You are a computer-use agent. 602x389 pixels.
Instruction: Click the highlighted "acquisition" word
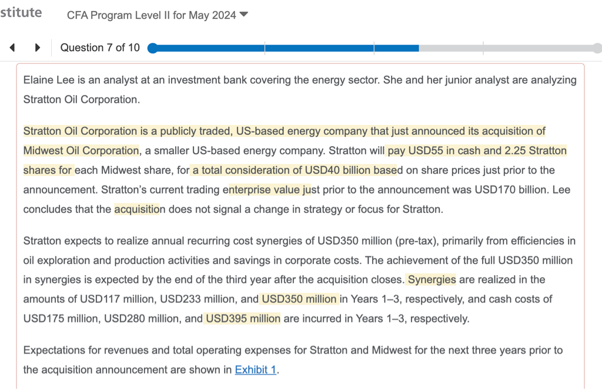click(x=137, y=209)
